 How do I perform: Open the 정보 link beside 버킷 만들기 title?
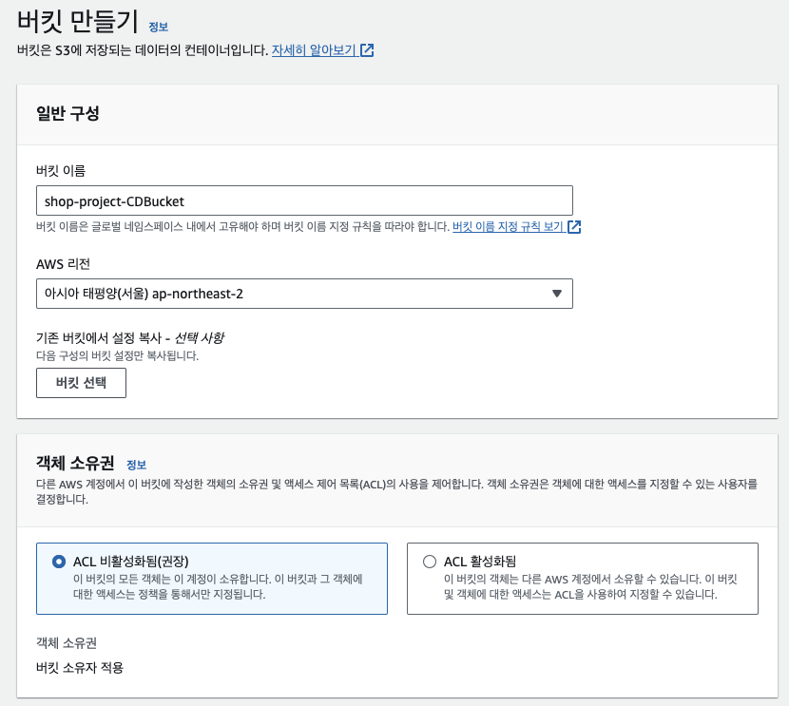click(x=158, y=27)
